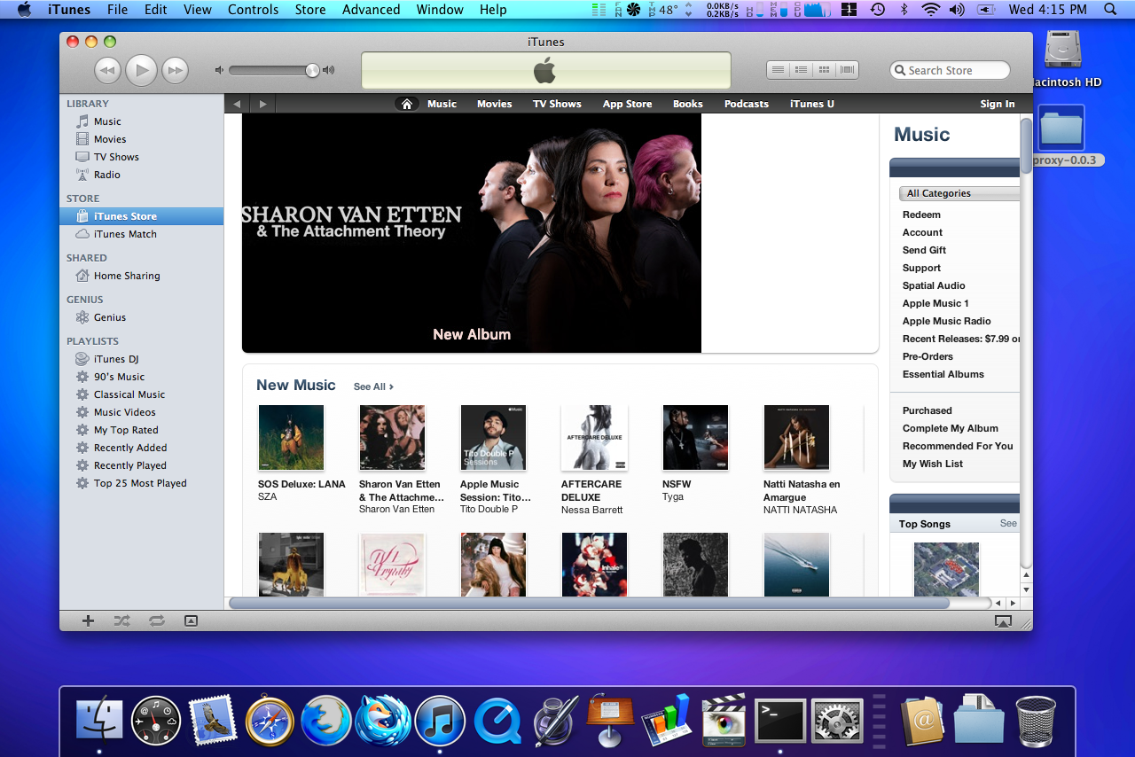Launch Terminal from the Dock
Image resolution: width=1135 pixels, height=757 pixels.
(x=780, y=719)
